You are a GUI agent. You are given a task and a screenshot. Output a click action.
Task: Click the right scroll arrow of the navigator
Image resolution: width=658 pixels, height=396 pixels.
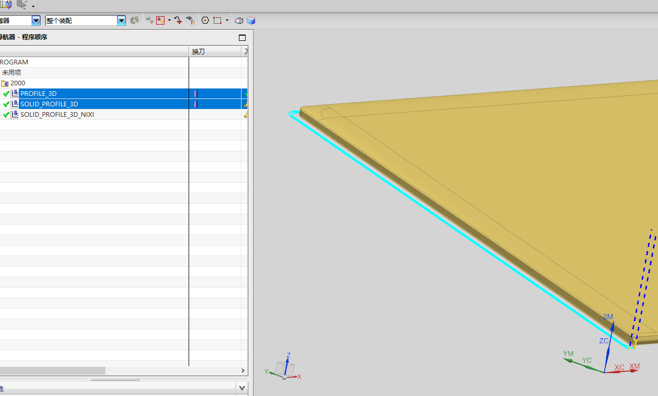point(243,370)
